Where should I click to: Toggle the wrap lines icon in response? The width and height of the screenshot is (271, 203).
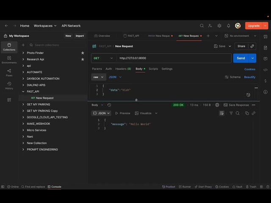click(221, 113)
